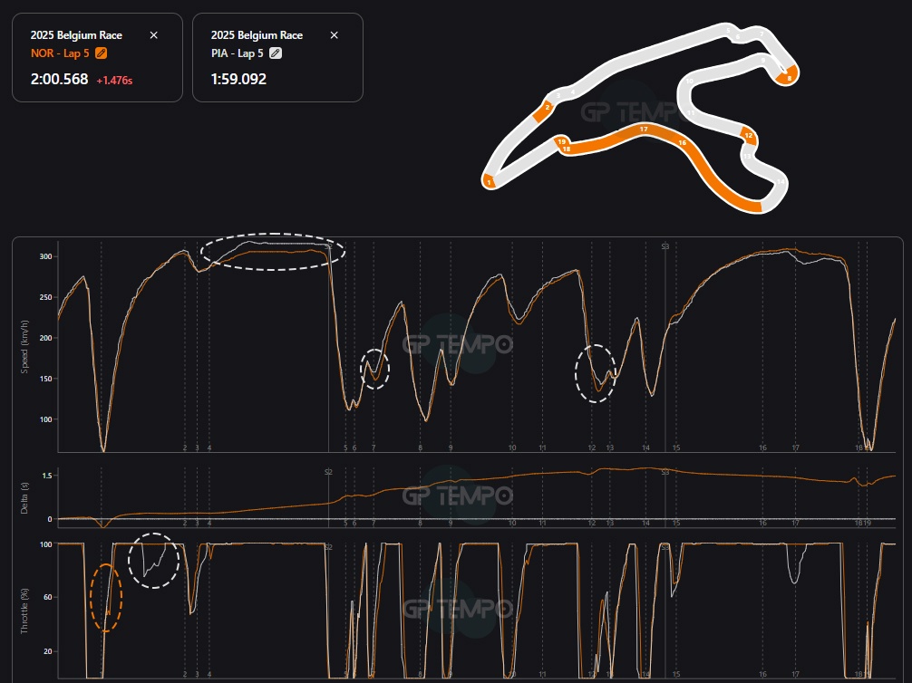Select turn 1 marker on track map
Screen dimensions: 912x683
[490, 182]
